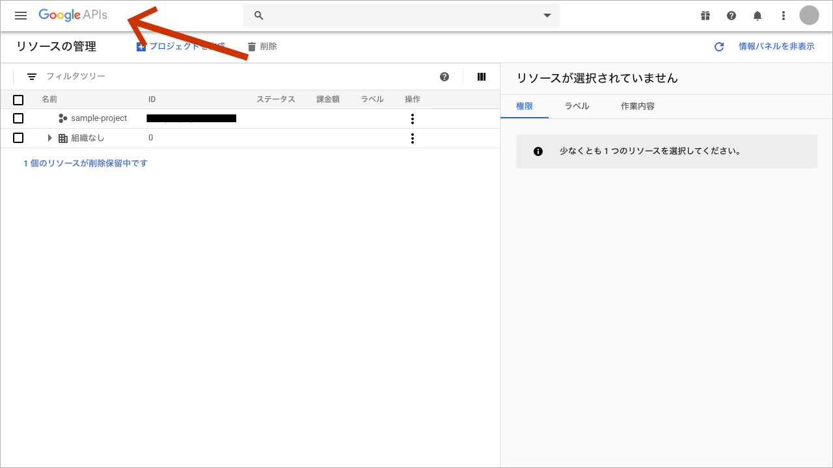833x468 pixels.
Task: Open the account avatar in the top right
Action: click(x=809, y=16)
